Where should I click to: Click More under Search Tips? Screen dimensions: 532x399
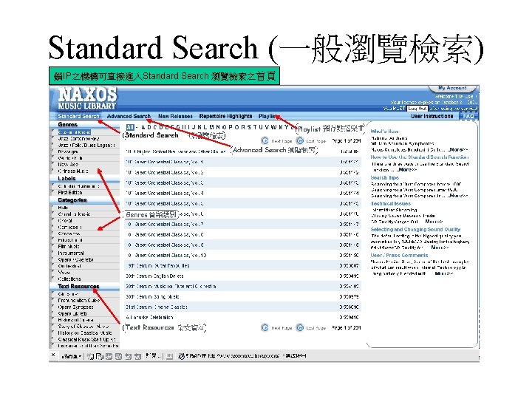pos(458,196)
